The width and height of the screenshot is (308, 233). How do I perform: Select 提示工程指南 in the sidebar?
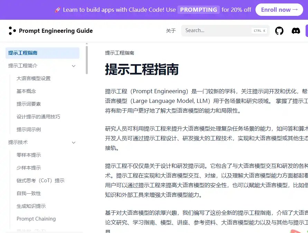coord(43,53)
